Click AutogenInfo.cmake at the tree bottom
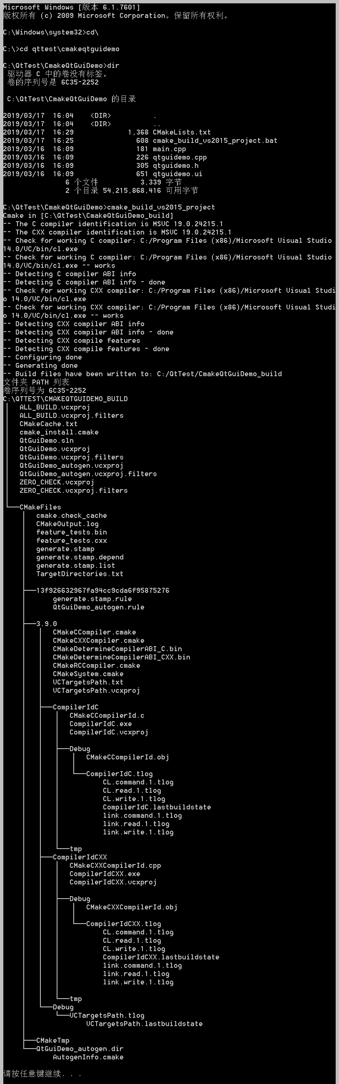 coord(88,1057)
